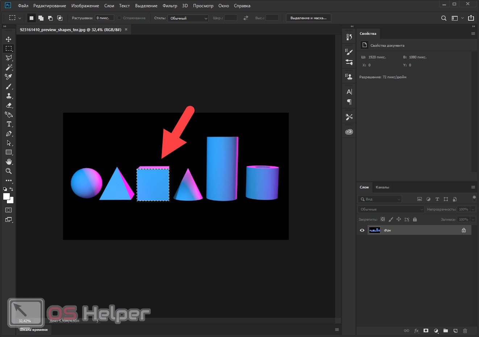Open the Справка menu
Screen dimensions: 479x337
click(242, 6)
